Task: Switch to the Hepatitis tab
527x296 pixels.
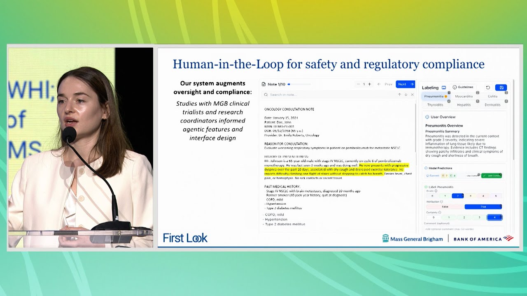Action: (464, 105)
